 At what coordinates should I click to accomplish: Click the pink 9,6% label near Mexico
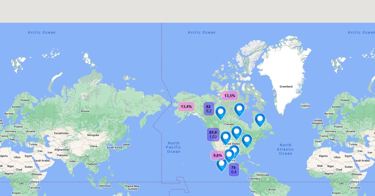pyautogui.click(x=217, y=155)
